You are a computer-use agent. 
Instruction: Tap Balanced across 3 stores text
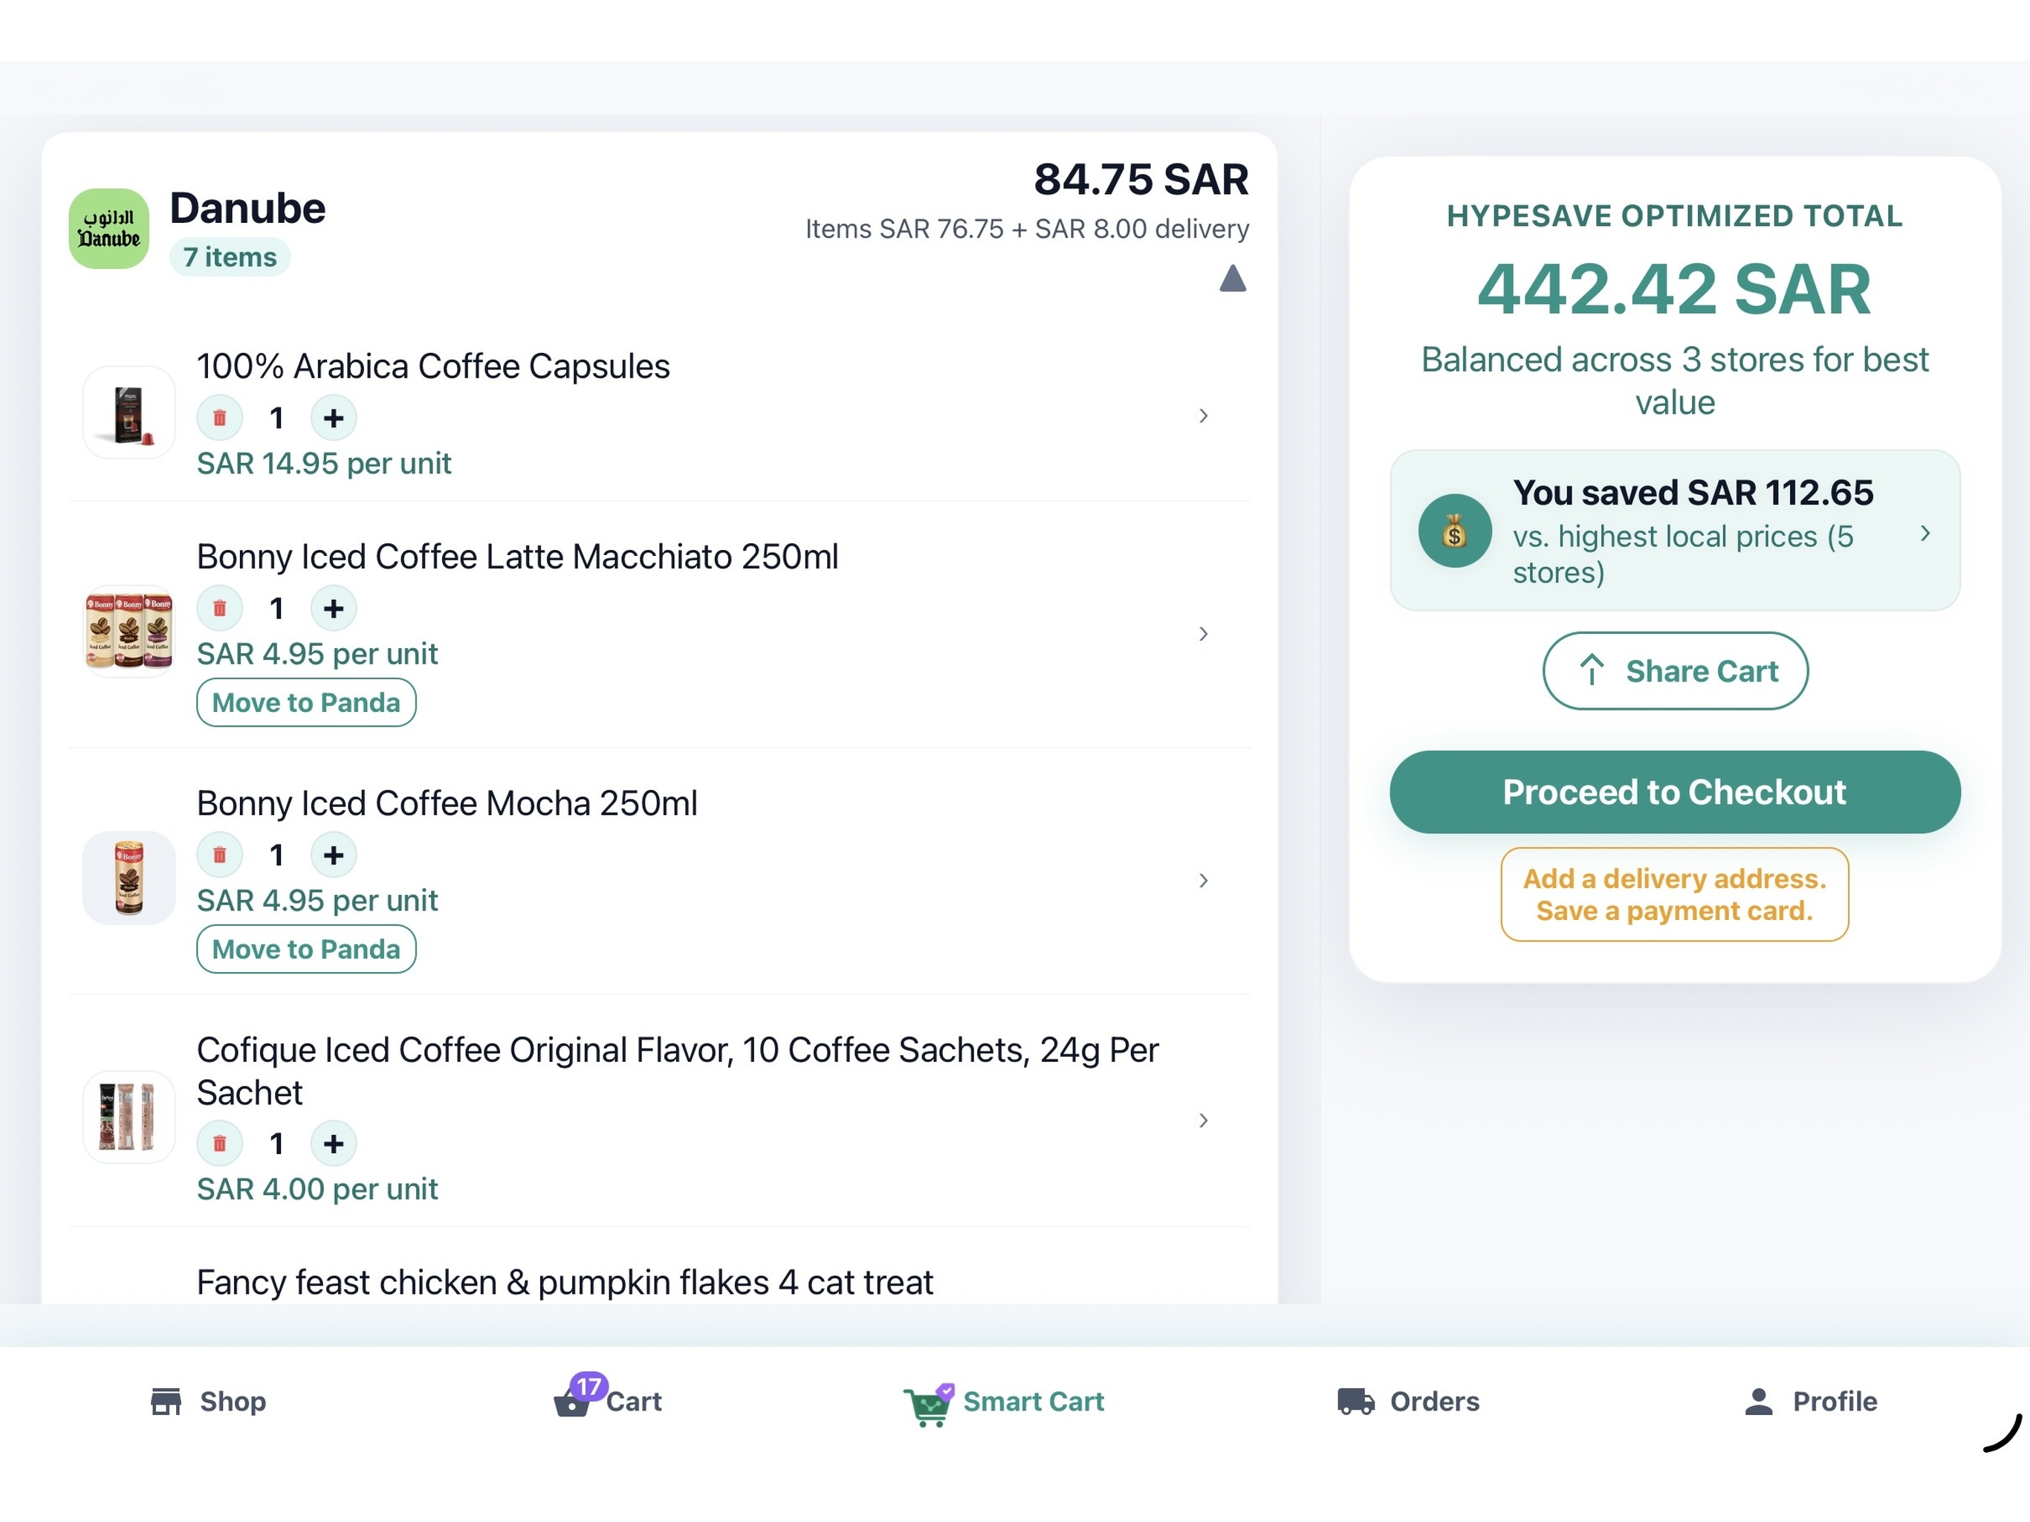click(x=1675, y=381)
